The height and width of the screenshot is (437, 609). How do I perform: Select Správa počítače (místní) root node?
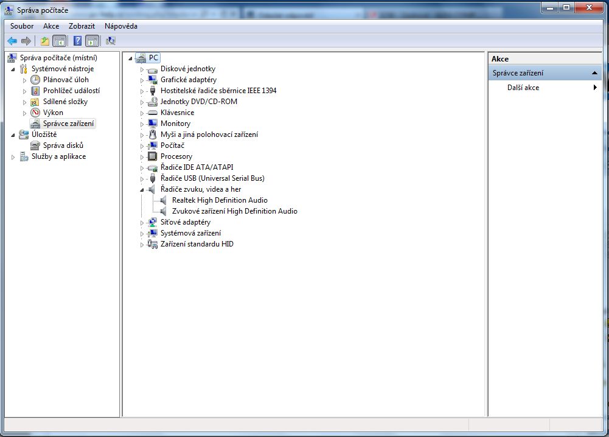58,58
